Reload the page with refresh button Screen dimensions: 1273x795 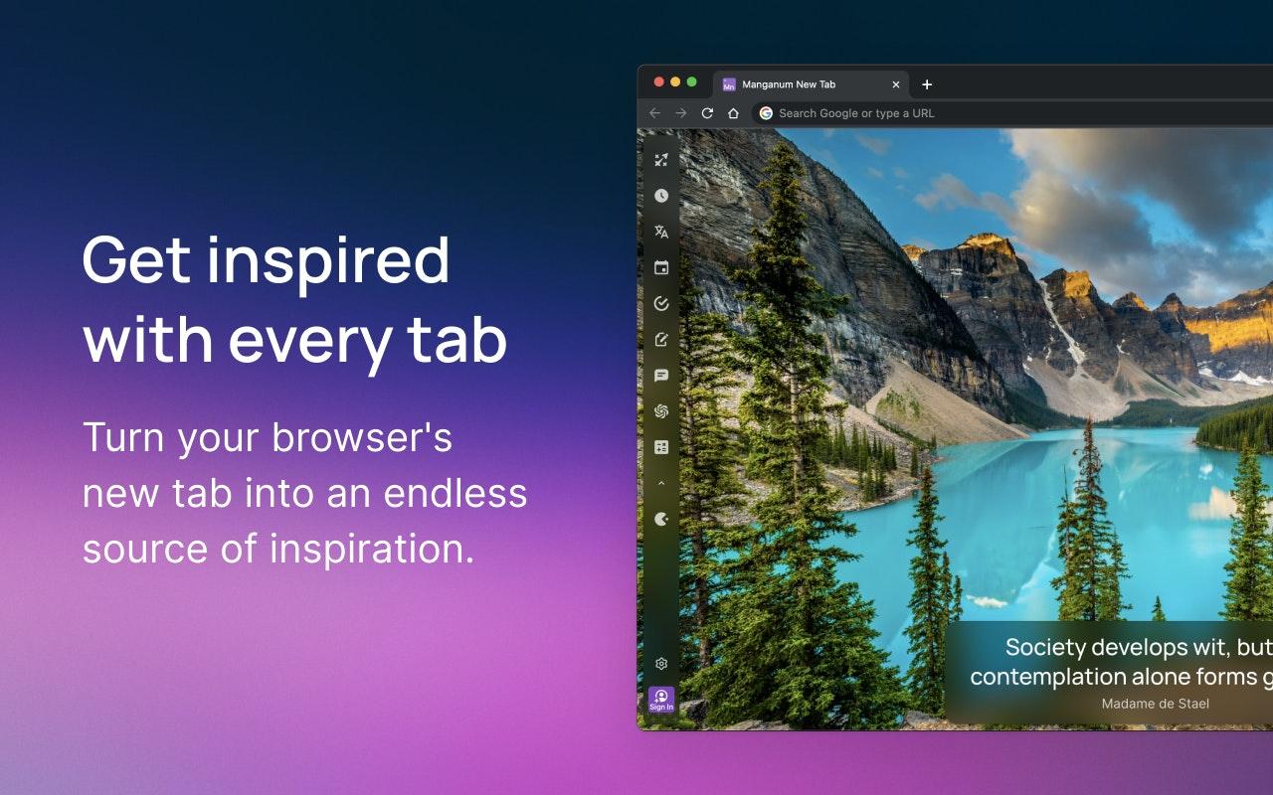pyautogui.click(x=707, y=113)
